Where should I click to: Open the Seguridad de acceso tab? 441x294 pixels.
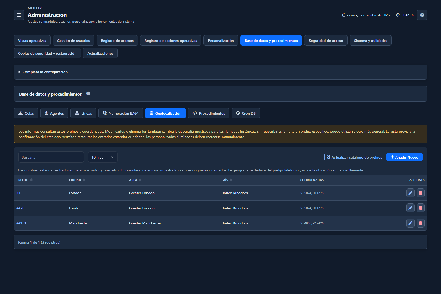(326, 40)
